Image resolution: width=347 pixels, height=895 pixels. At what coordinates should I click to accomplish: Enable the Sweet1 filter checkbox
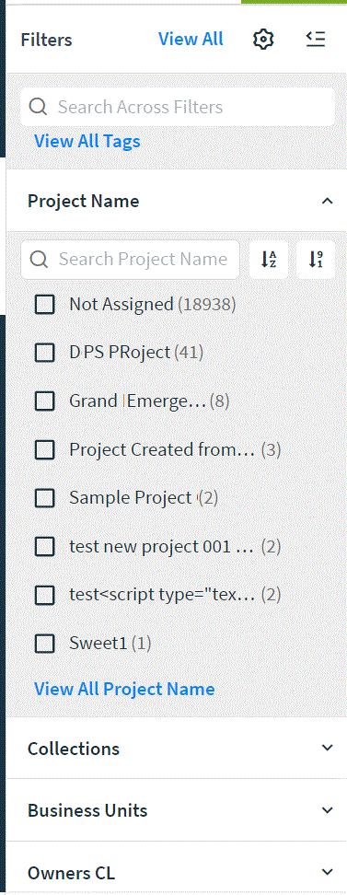tap(44, 644)
